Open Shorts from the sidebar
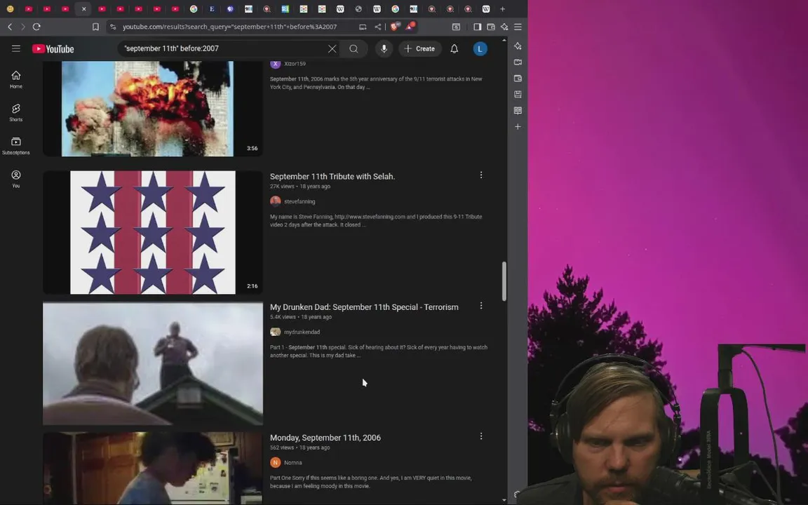 coord(16,113)
